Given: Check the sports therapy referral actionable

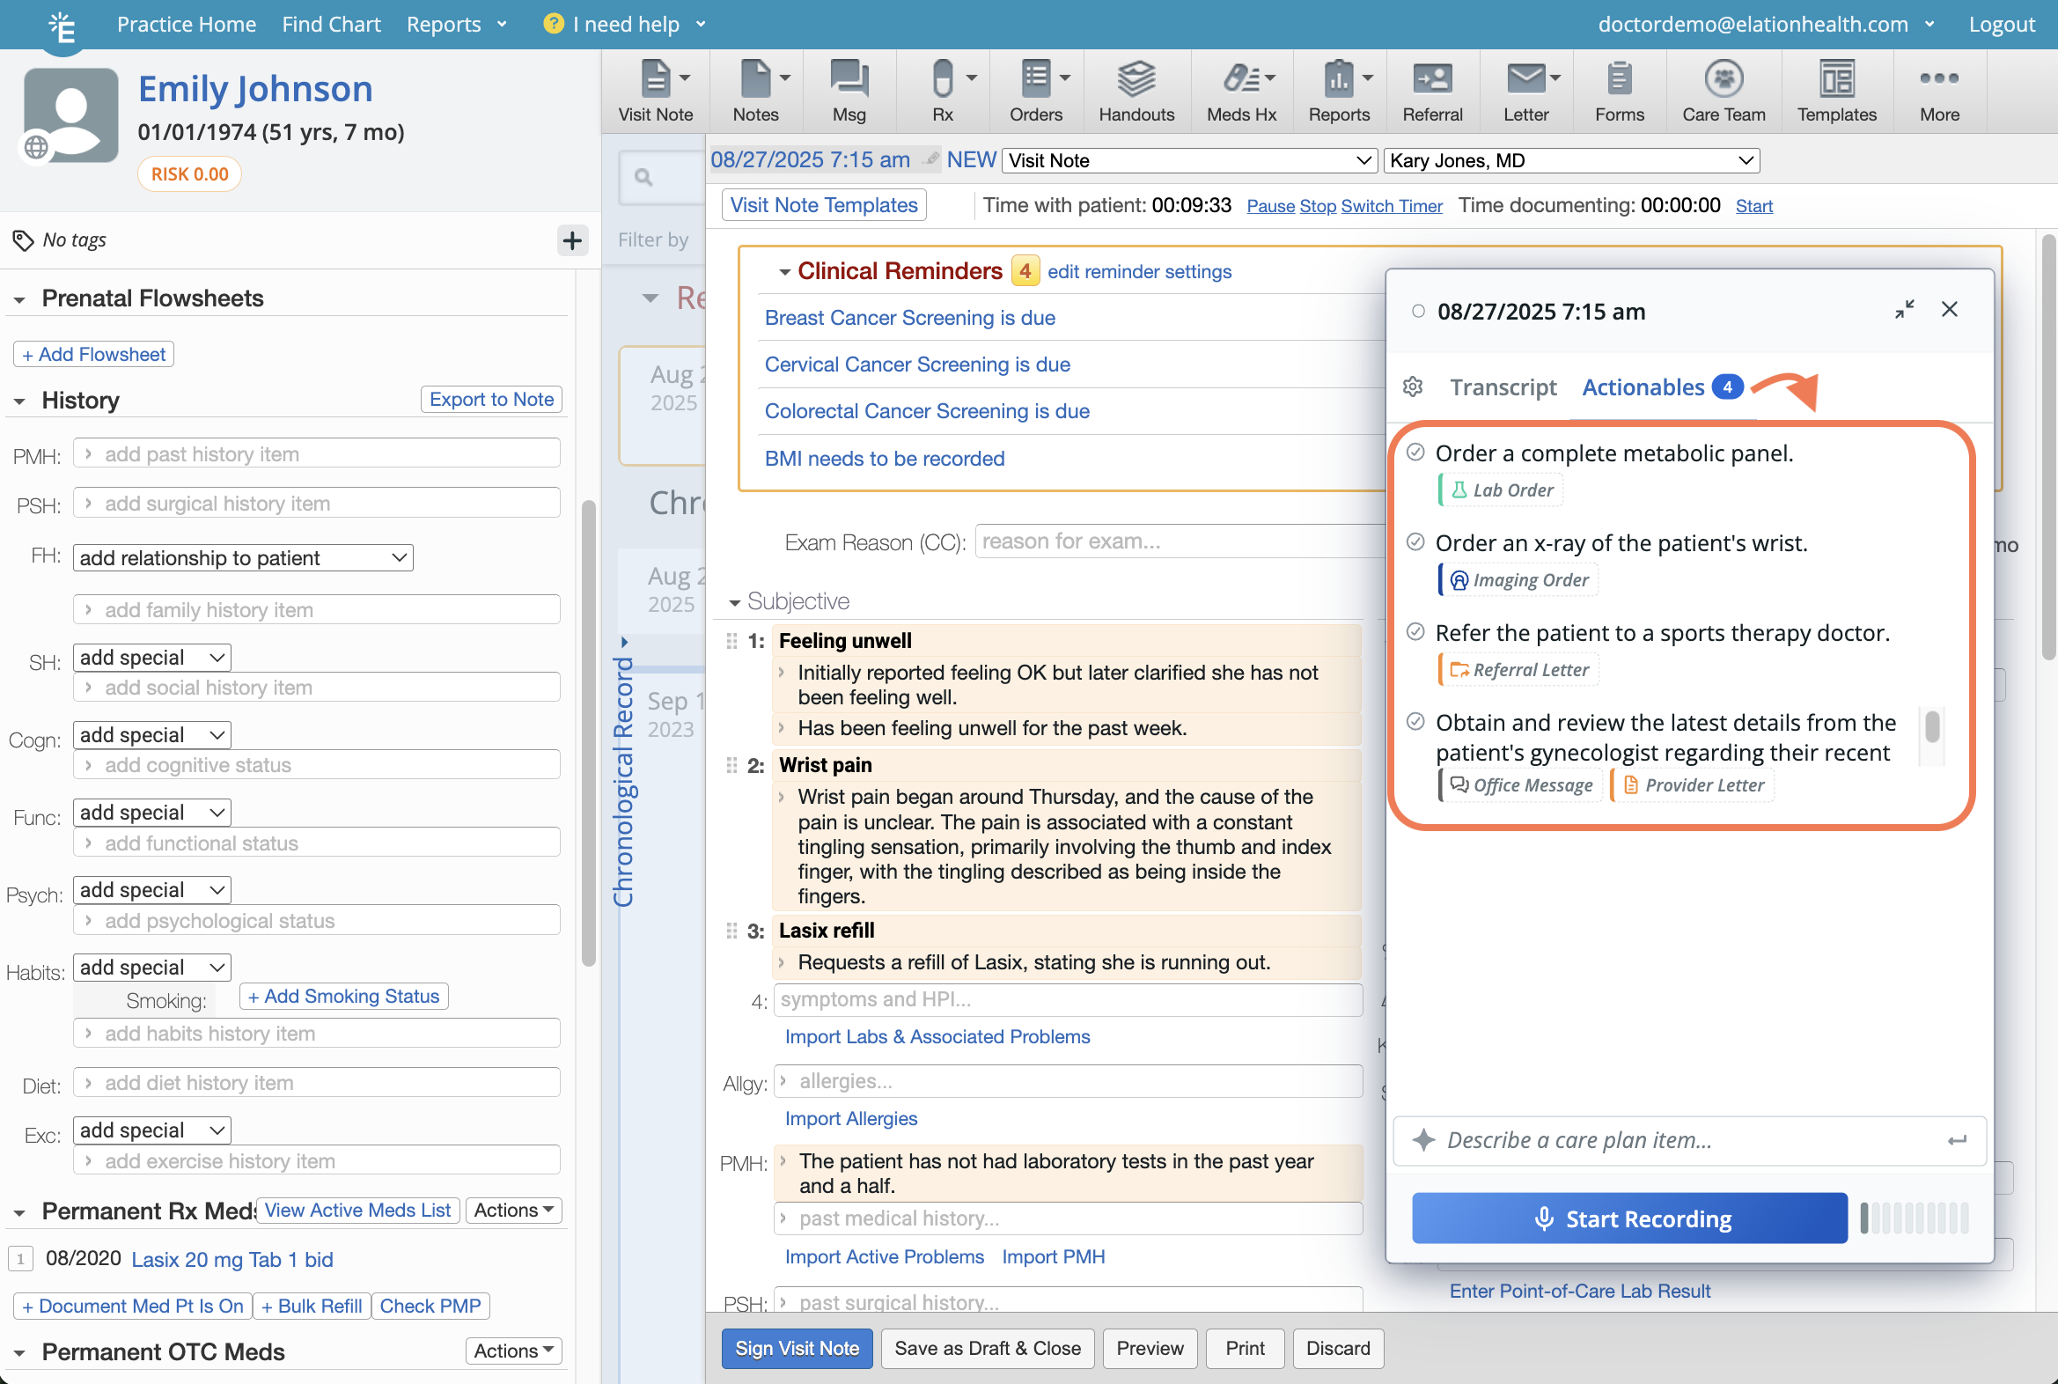Looking at the screenshot, I should 1415,632.
